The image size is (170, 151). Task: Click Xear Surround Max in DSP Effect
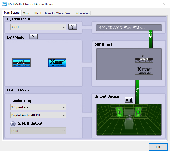(x=144, y=70)
